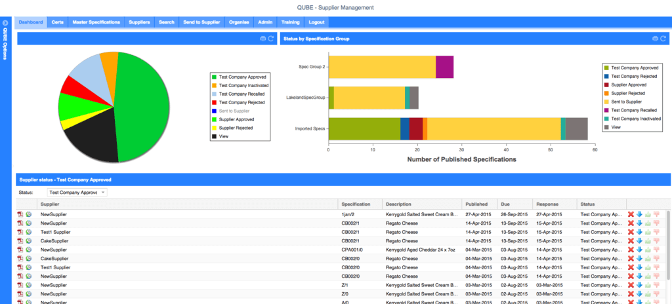Toggle pie legend entry Test Company Approved

coord(239,77)
